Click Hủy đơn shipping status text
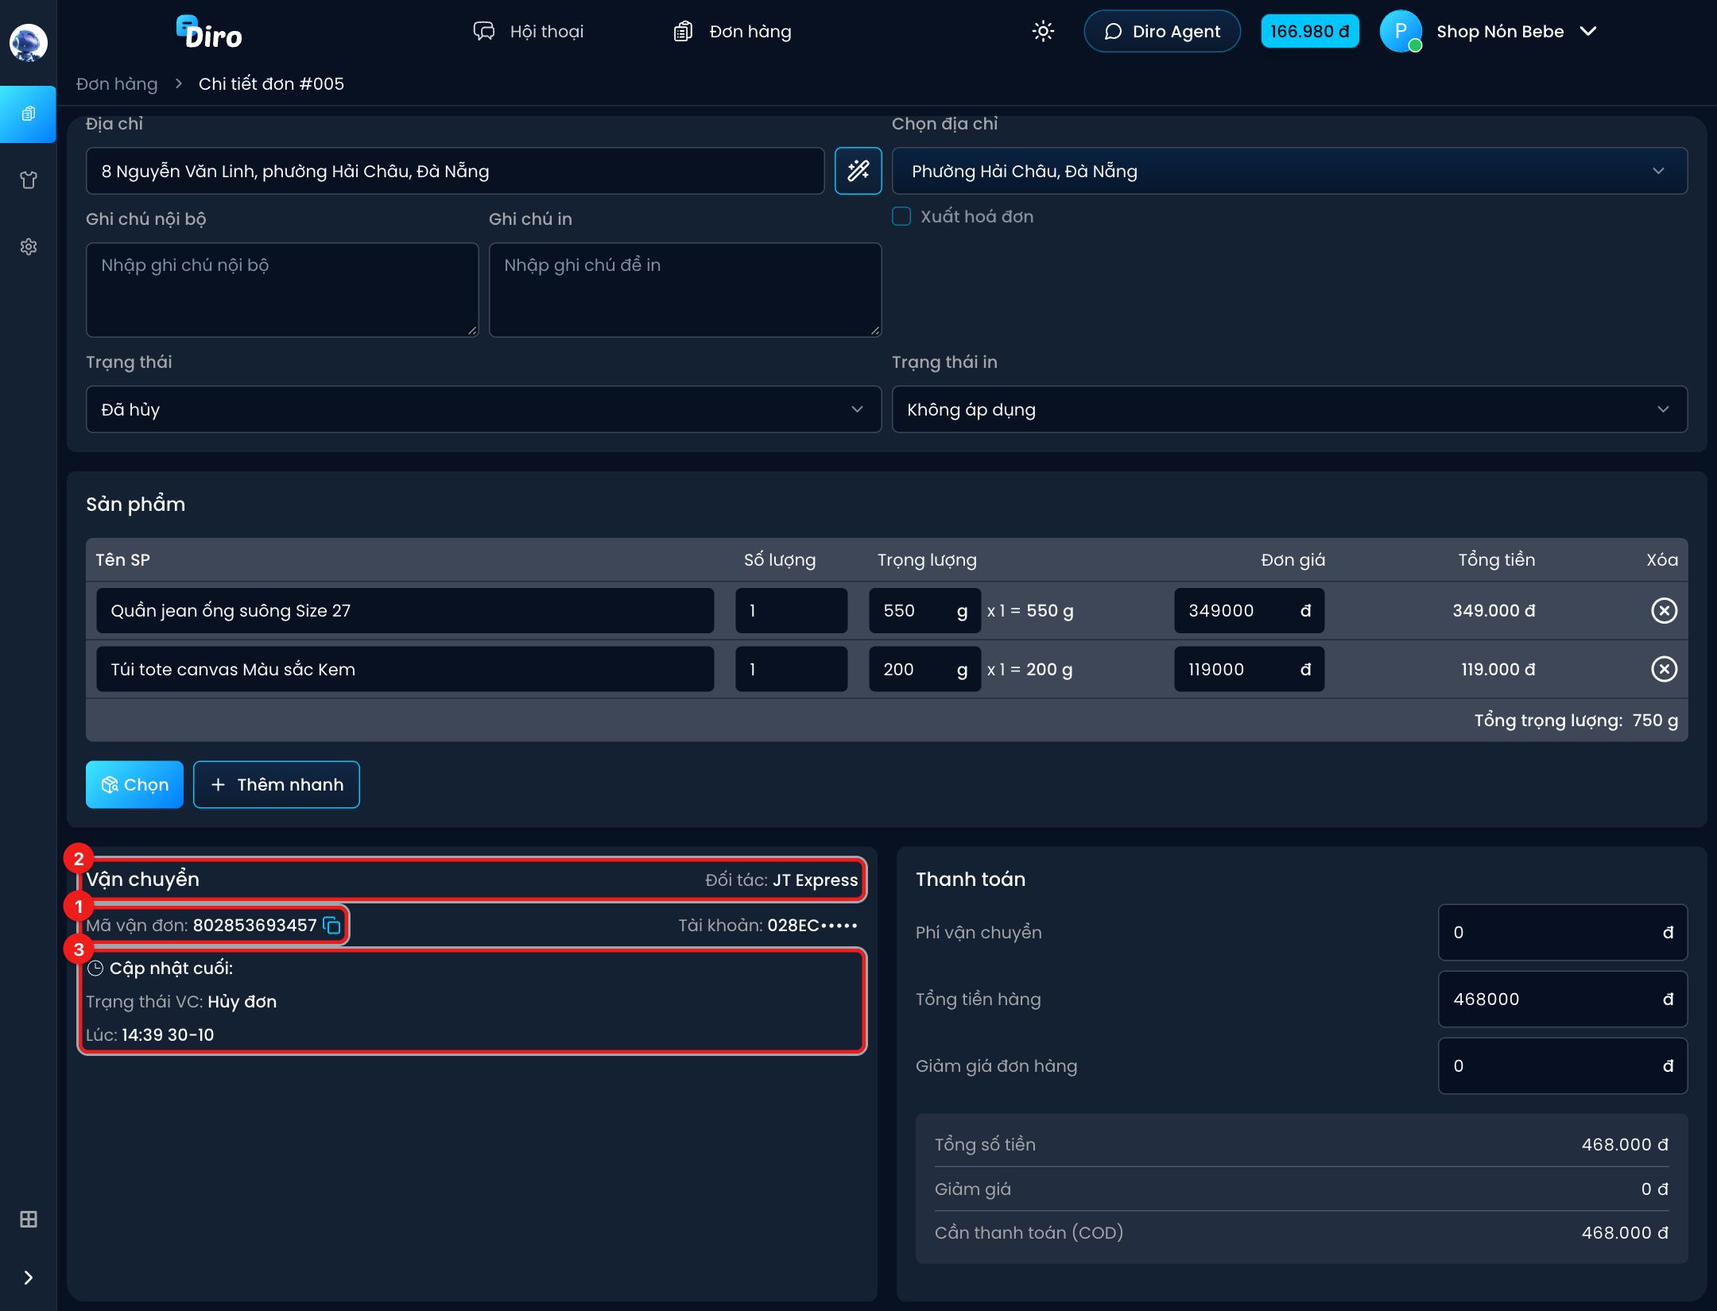 (x=242, y=1002)
